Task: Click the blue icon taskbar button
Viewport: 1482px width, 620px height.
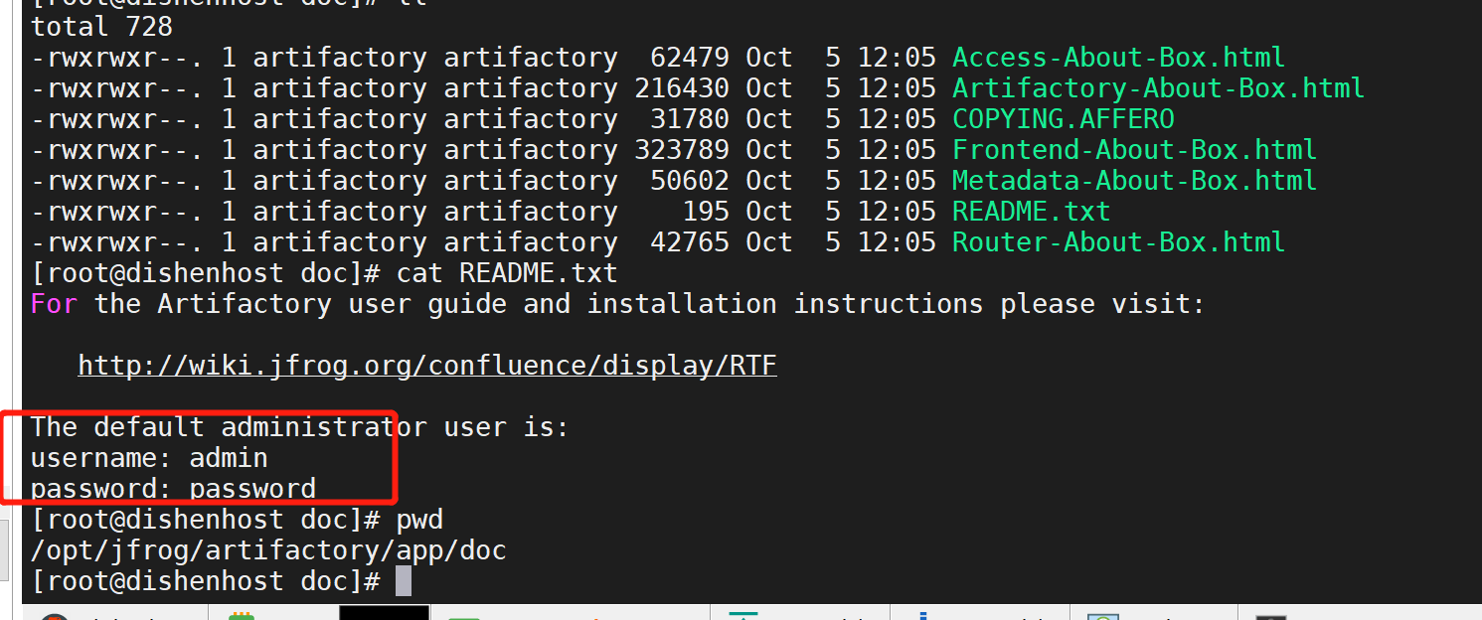Action: [x=923, y=615]
